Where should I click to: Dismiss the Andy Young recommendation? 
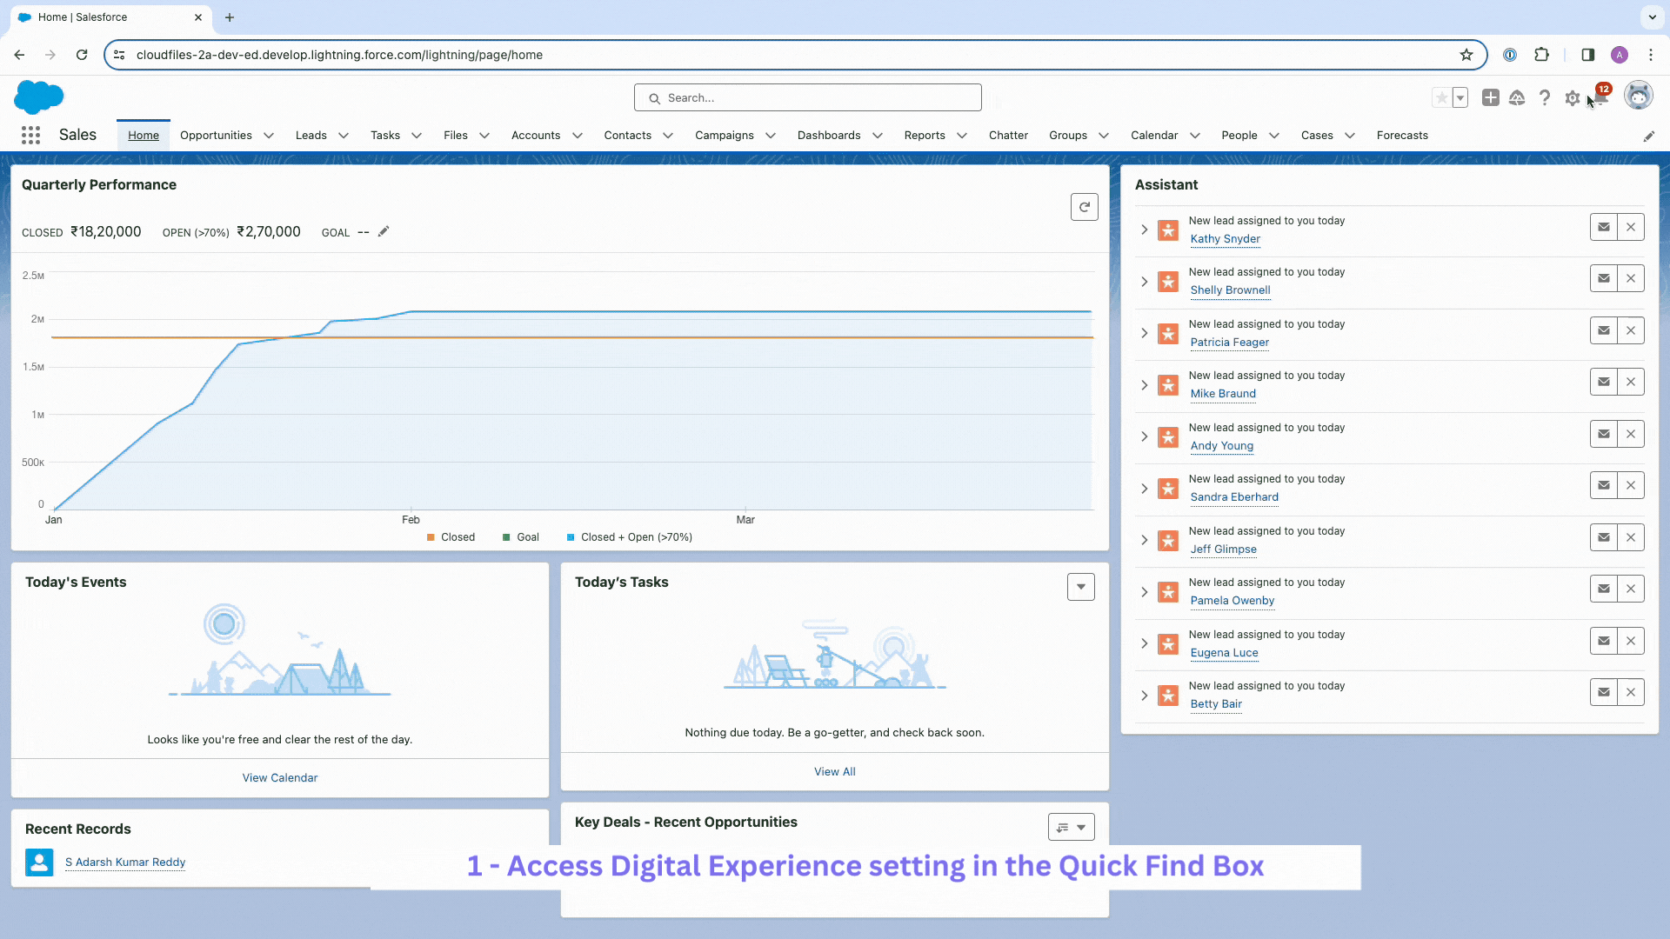[1631, 434]
